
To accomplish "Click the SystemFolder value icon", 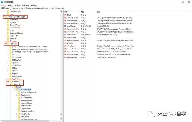I will click(x=65, y=57).
